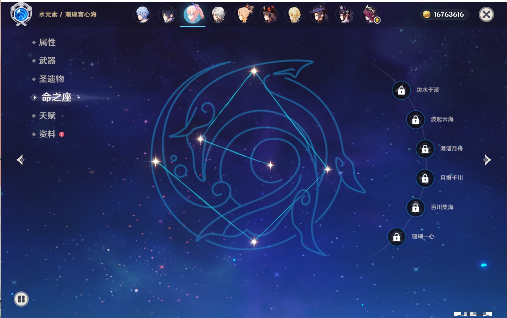Select the pink-haired Kokomi portrait

pyautogui.click(x=193, y=14)
